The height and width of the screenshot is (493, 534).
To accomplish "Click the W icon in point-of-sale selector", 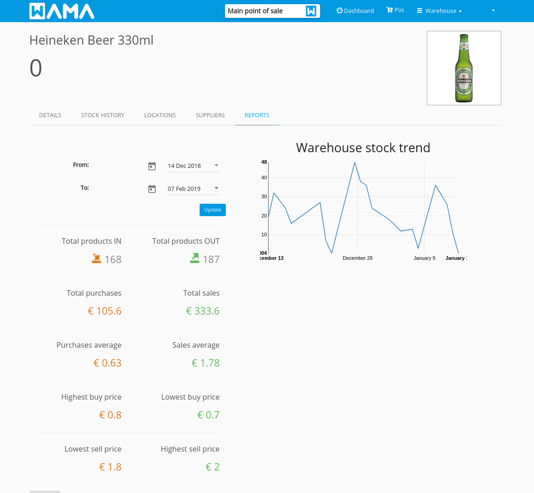I will pos(311,11).
